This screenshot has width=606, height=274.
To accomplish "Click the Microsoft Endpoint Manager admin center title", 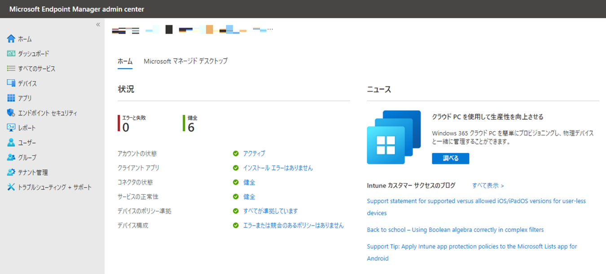I will click(77, 9).
